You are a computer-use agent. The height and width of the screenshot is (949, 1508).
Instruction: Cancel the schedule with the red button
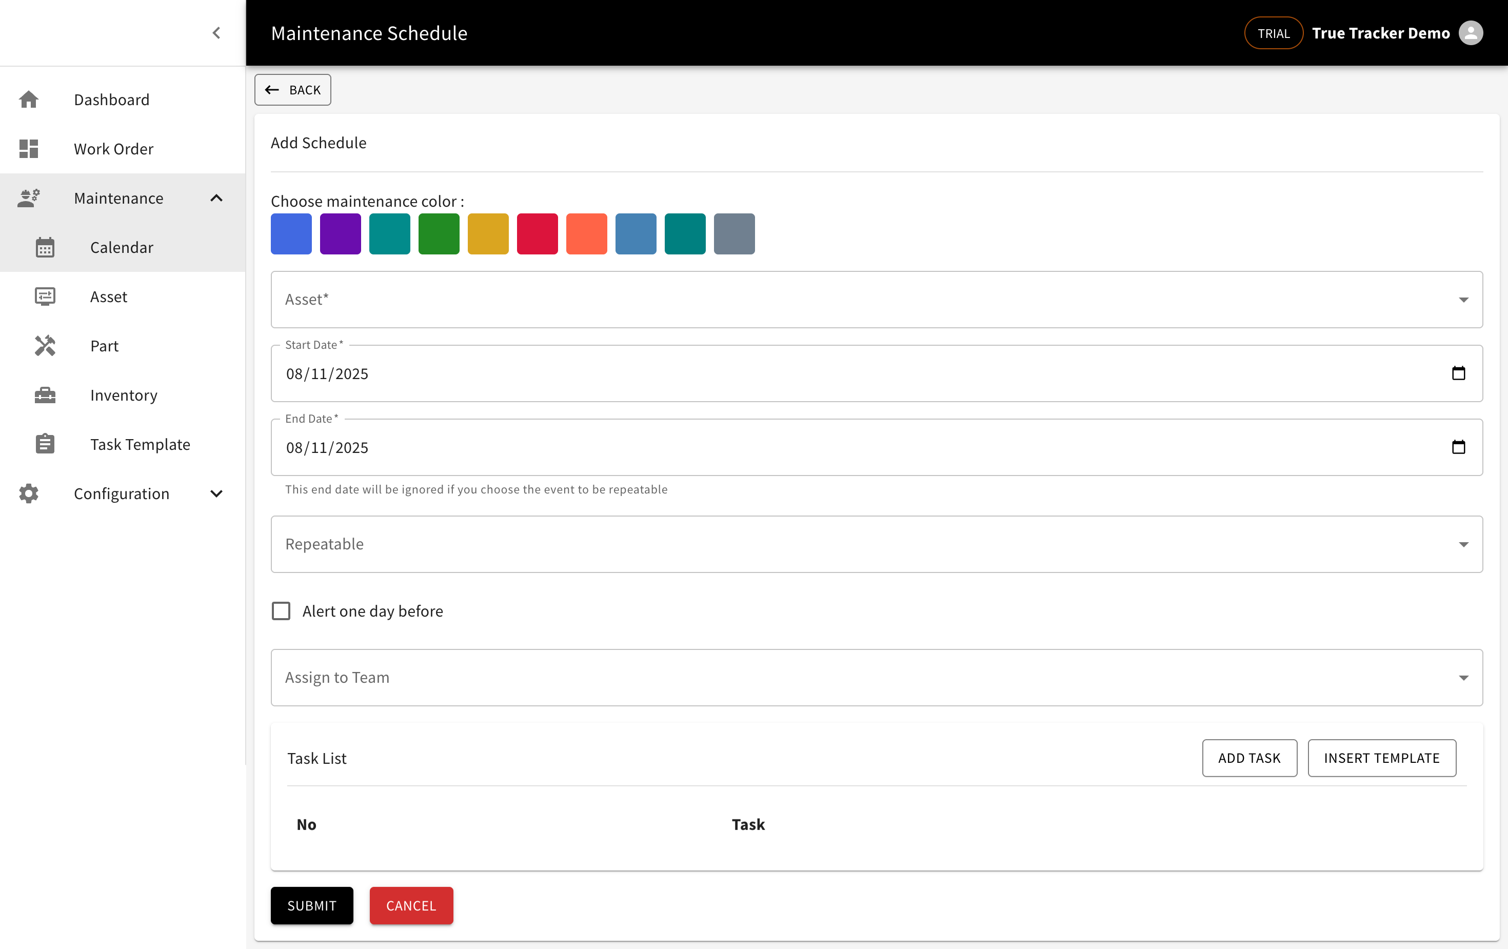point(411,906)
